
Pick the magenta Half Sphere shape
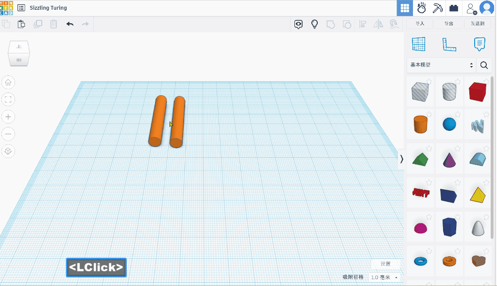click(x=421, y=228)
